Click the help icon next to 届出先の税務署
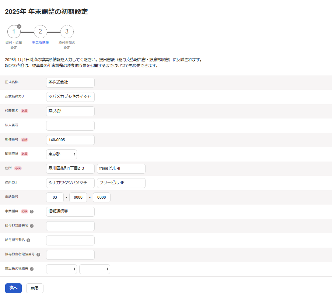This screenshot has height=301, width=332. point(32,269)
